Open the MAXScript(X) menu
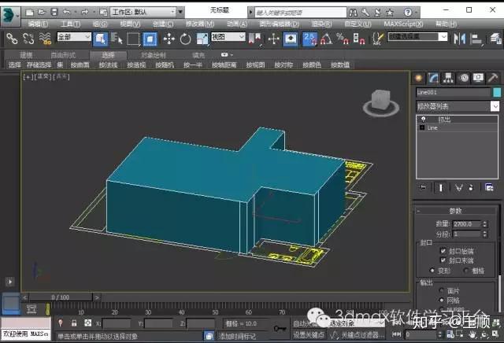Image resolution: width=504 pixels, height=343 pixels. click(403, 24)
